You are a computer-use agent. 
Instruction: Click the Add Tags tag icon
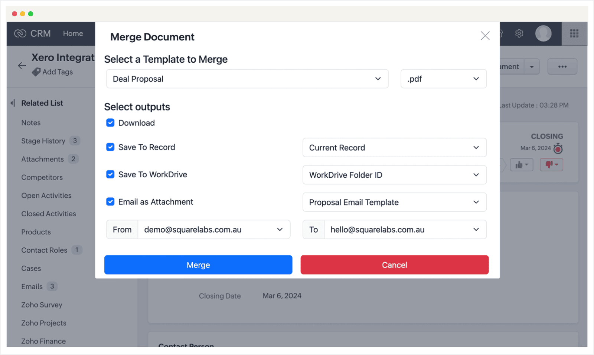[36, 72]
